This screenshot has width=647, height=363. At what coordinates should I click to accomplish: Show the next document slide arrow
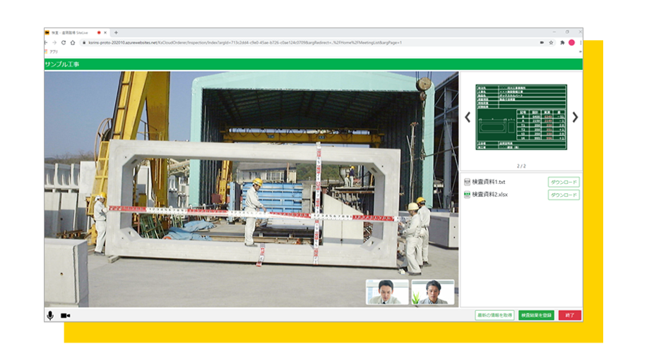coord(575,117)
